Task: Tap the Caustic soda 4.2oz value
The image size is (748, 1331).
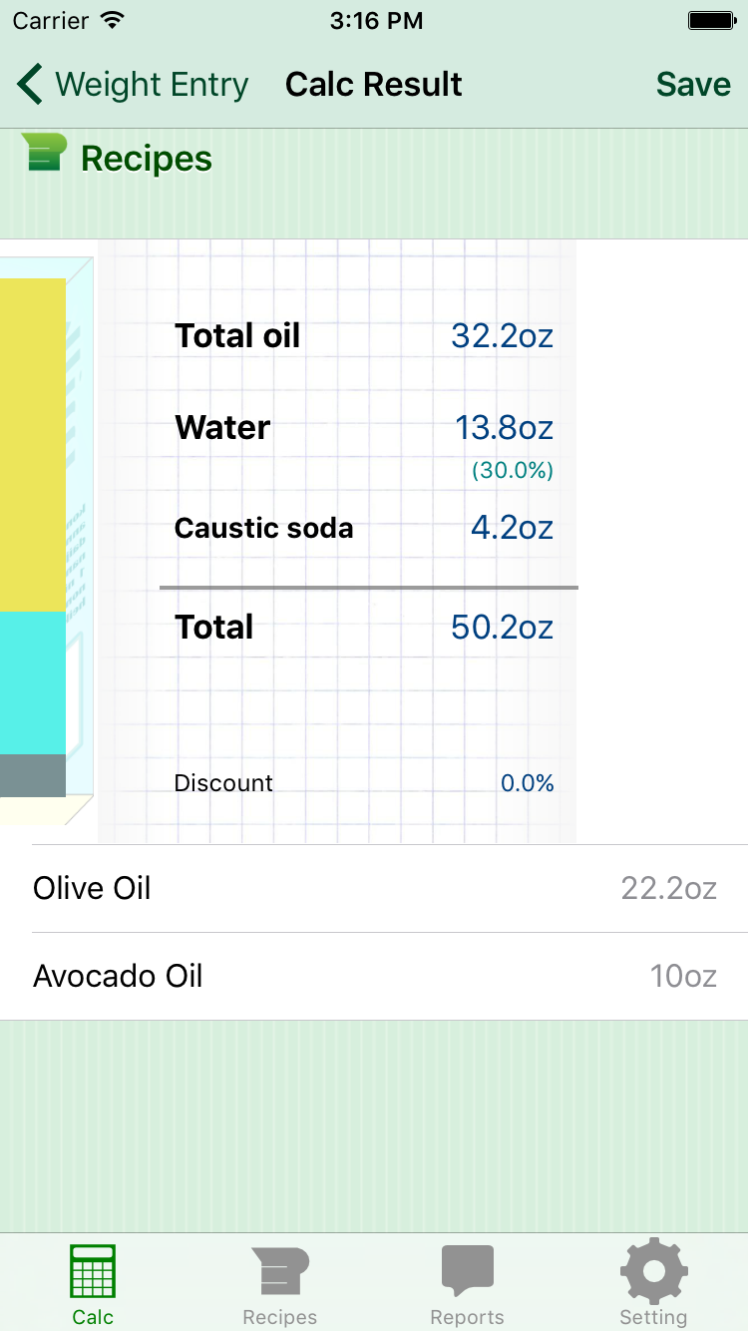Action: (x=512, y=528)
